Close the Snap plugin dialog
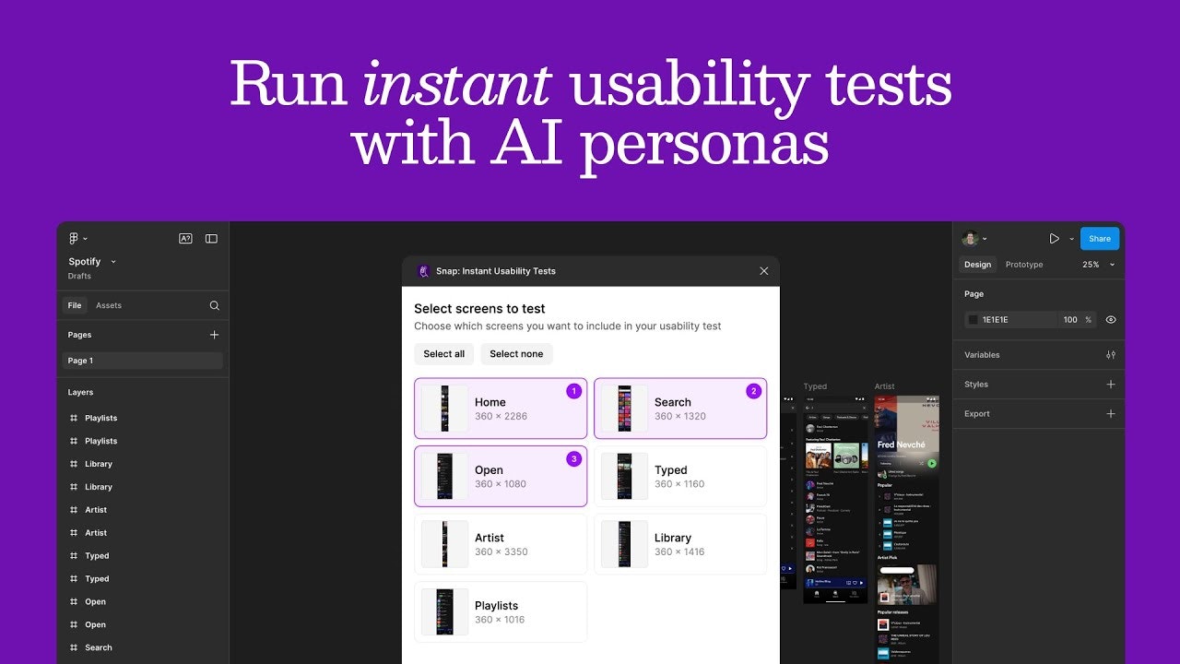Screen dimensions: 1180x664 [763, 271]
